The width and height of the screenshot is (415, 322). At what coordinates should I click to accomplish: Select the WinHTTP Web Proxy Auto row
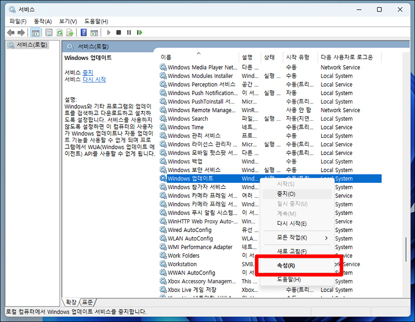[x=209, y=221]
